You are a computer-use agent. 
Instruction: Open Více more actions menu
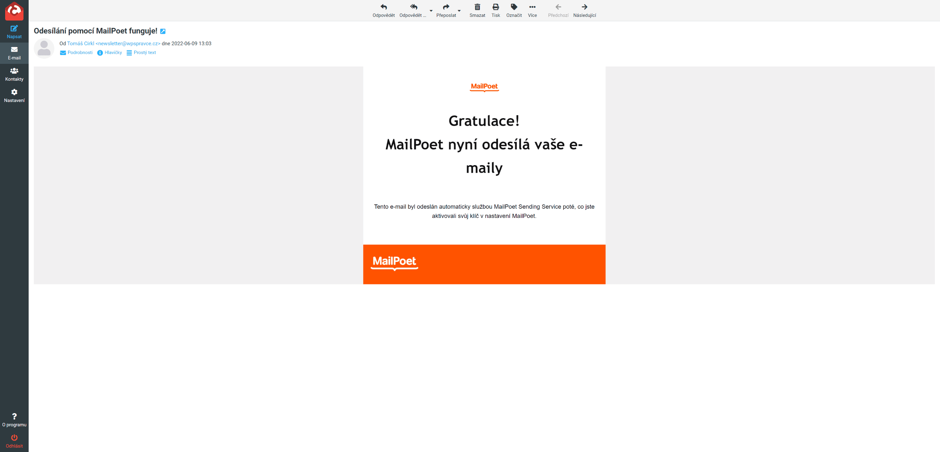point(532,11)
